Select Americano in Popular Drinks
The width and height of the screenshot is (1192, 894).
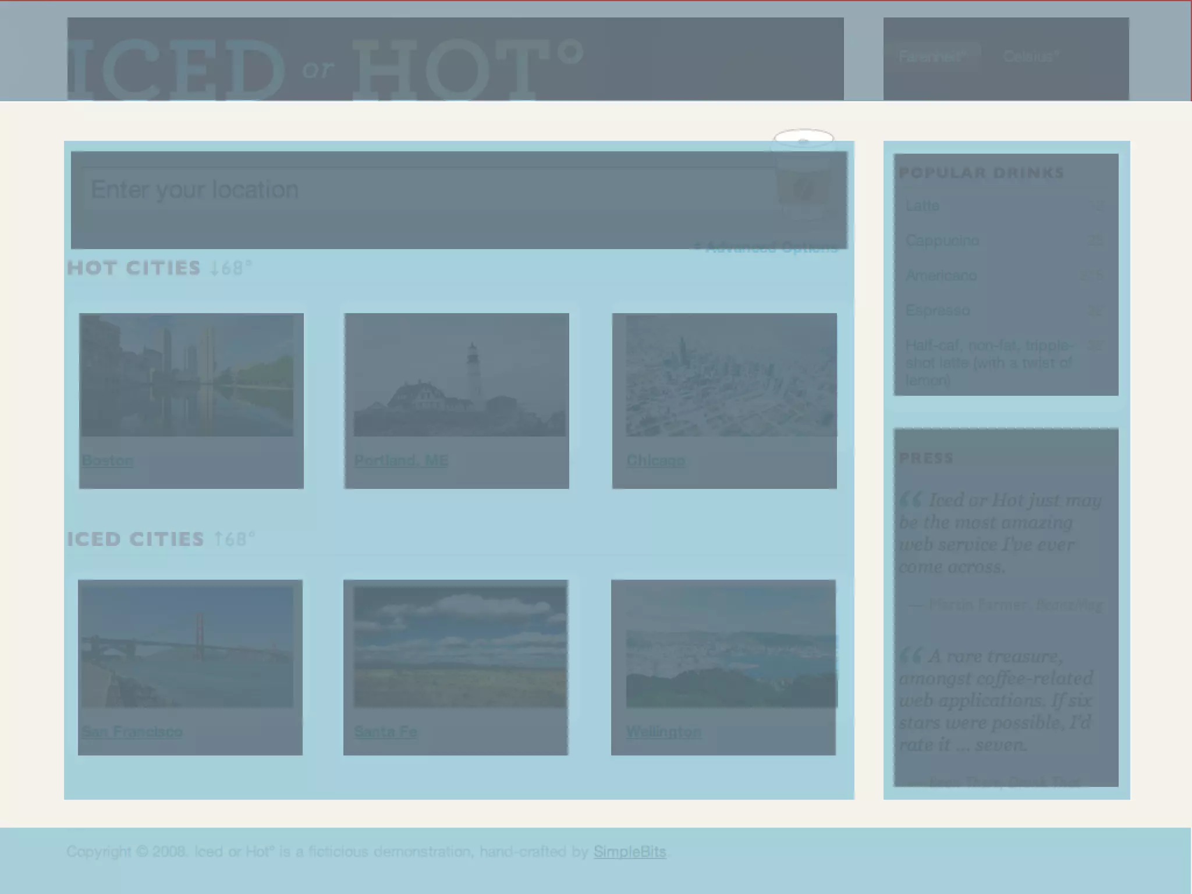point(941,276)
